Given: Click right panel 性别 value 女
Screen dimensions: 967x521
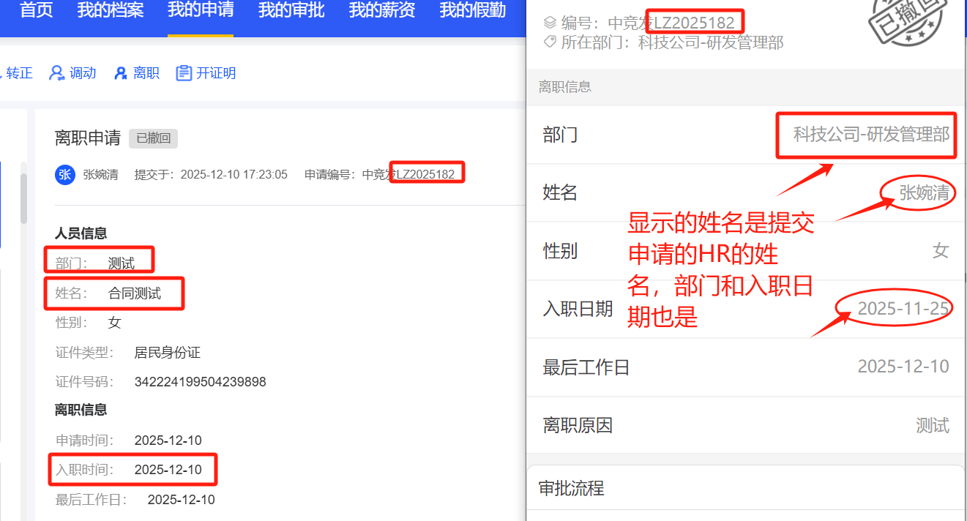Looking at the screenshot, I should [941, 251].
